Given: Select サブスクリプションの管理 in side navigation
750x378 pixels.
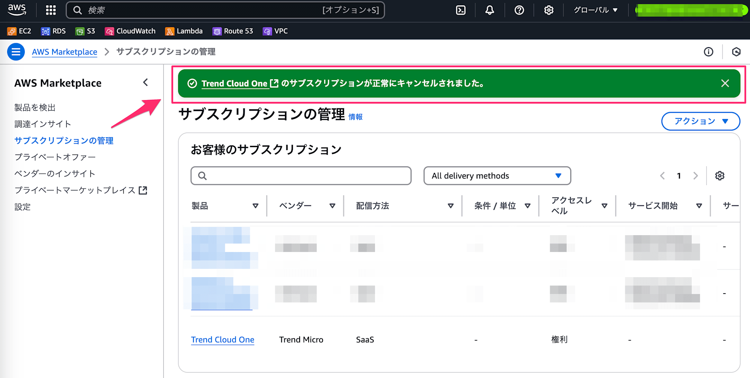Looking at the screenshot, I should [64, 141].
